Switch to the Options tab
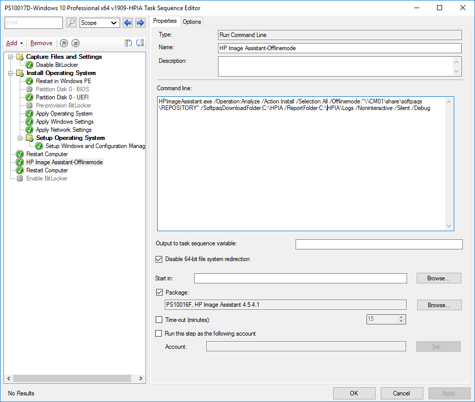Viewport: 475px width, 402px height. click(192, 22)
